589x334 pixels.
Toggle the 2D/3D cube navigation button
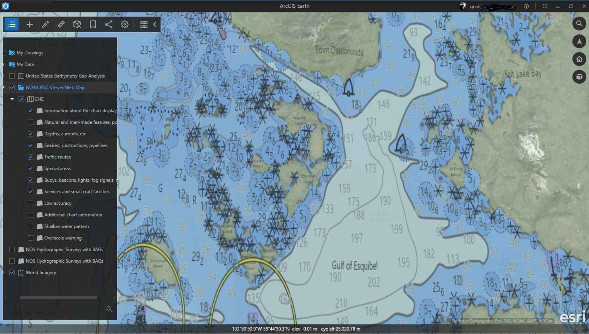click(x=579, y=77)
